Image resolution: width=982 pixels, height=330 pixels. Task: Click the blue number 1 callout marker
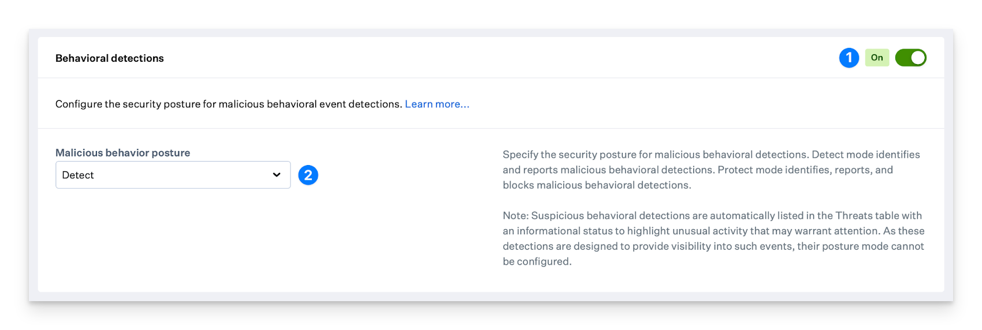[x=849, y=58]
